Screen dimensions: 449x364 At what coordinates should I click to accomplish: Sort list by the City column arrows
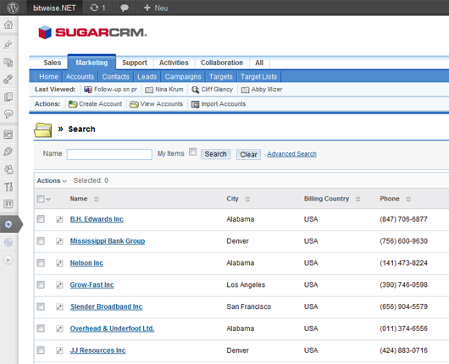tap(247, 199)
